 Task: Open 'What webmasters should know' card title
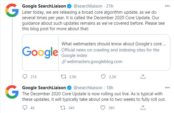click(x=114, y=44)
